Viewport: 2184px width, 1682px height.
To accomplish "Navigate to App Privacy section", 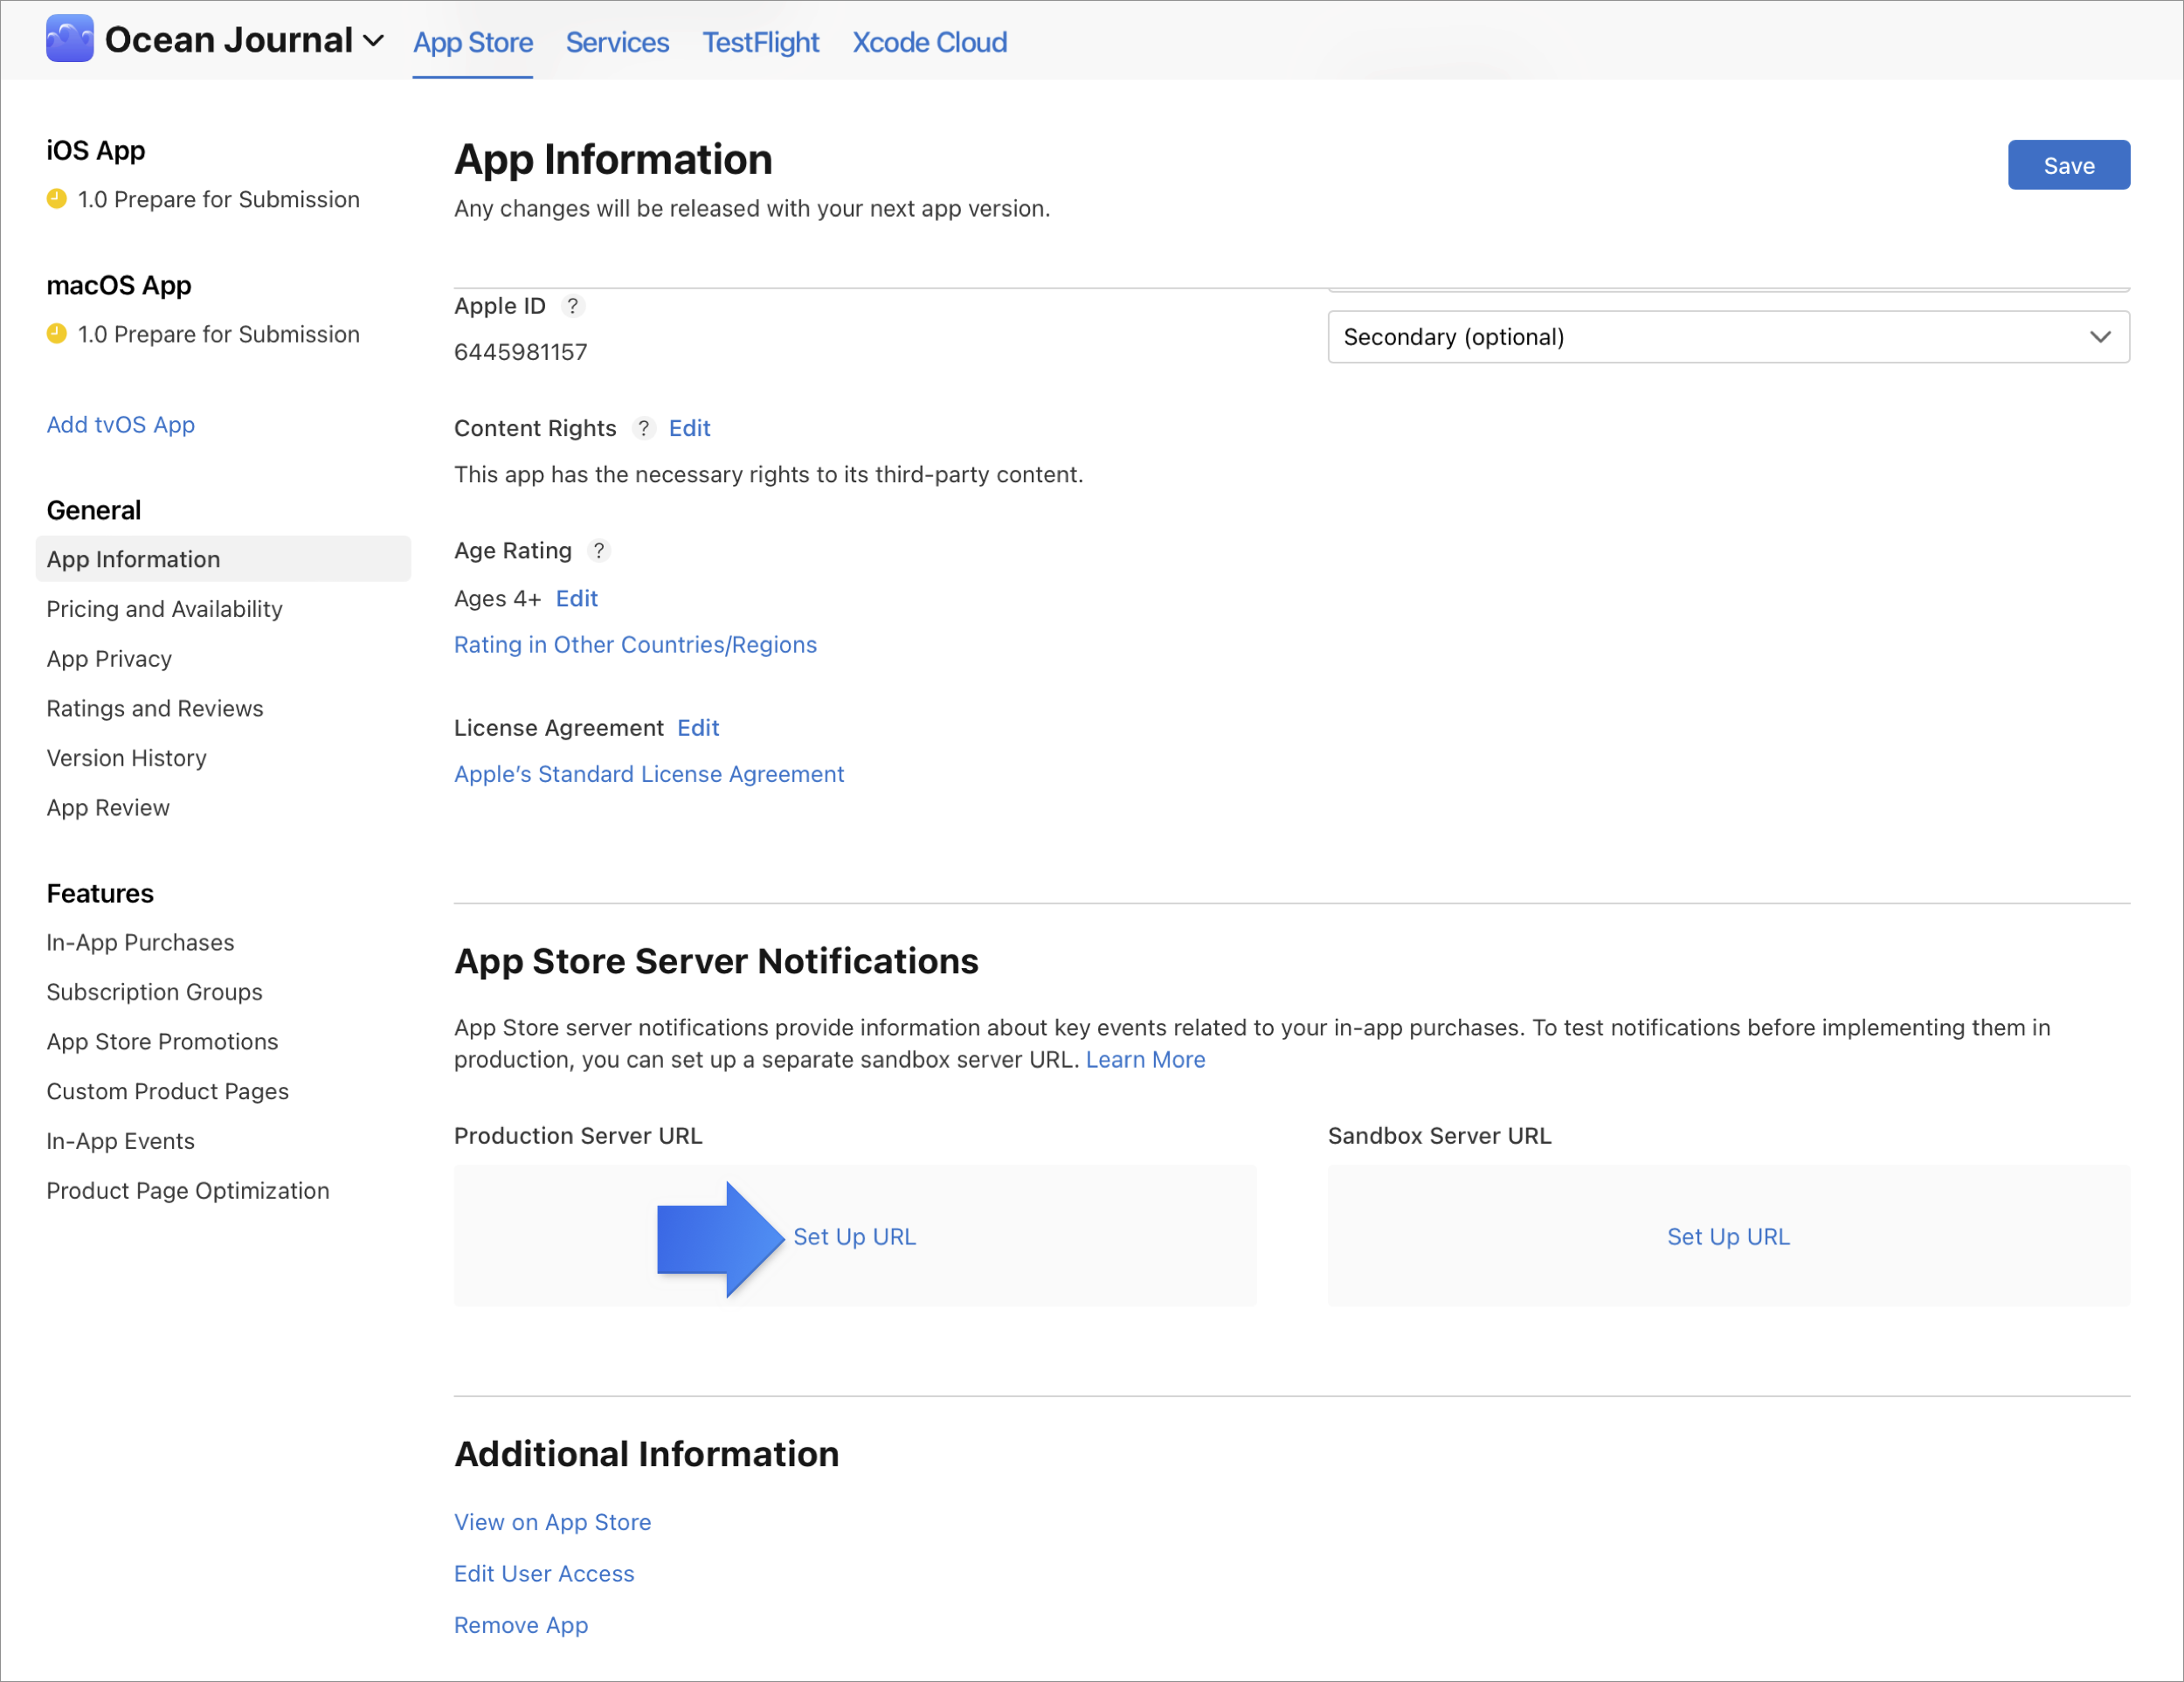I will tap(109, 657).
